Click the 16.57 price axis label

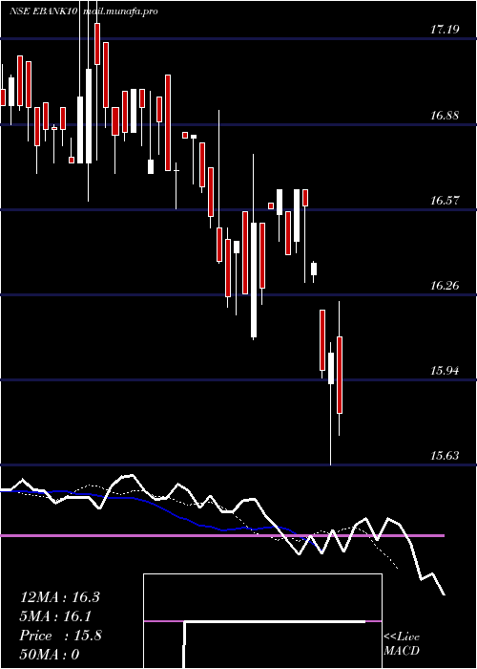446,200
